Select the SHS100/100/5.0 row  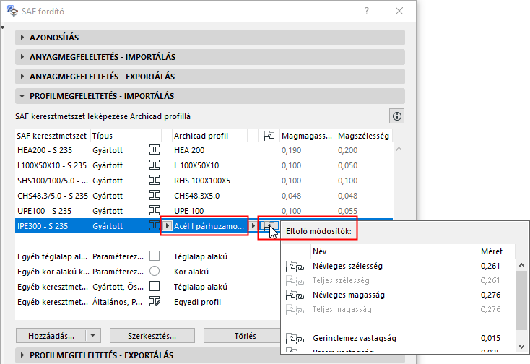point(204,181)
